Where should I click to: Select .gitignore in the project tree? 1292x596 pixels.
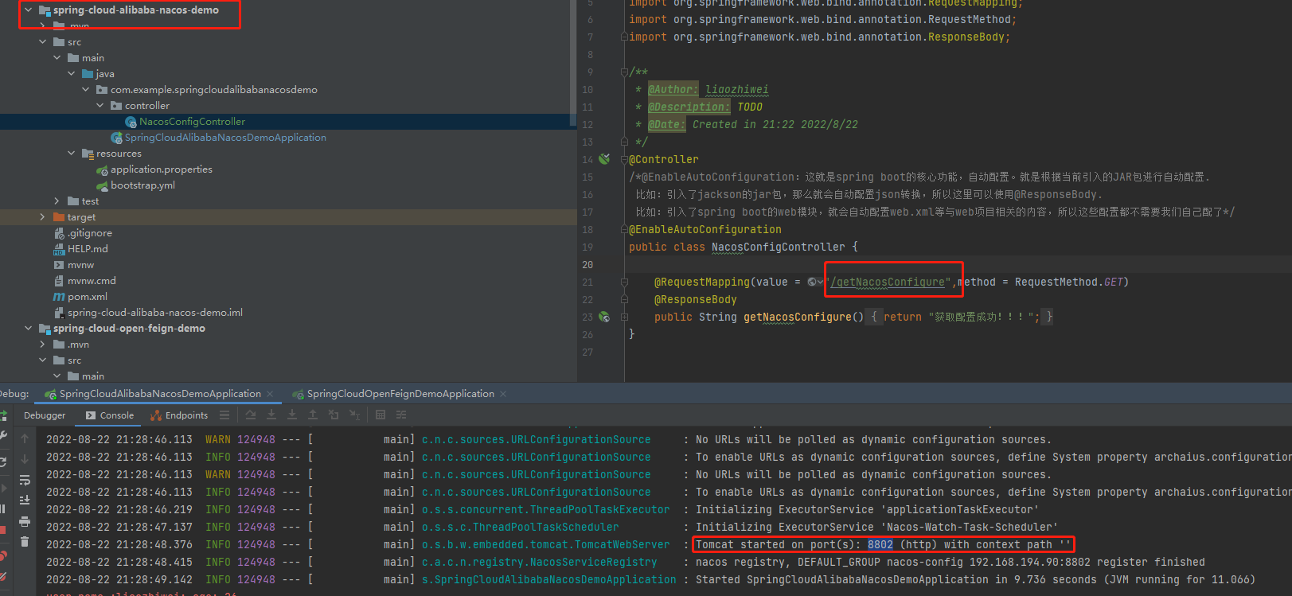click(90, 233)
